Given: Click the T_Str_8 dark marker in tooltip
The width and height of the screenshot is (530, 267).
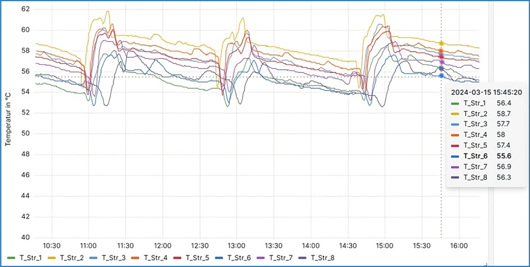Looking at the screenshot, I should point(455,177).
